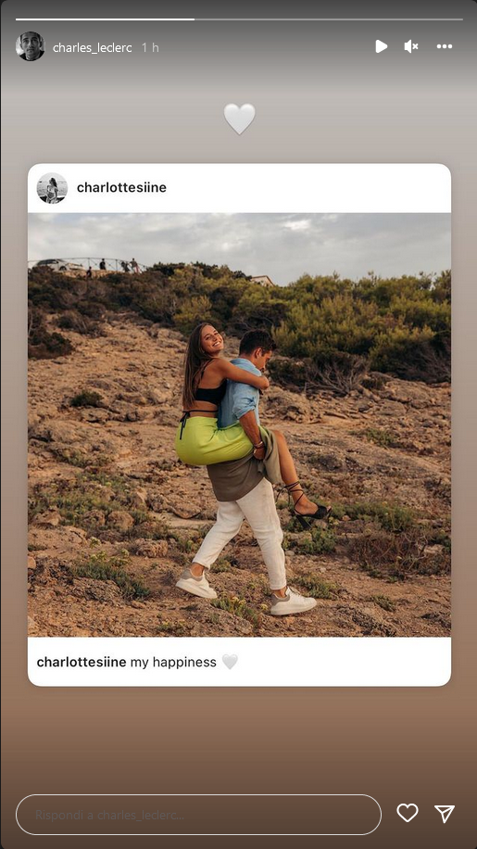Image resolution: width=477 pixels, height=849 pixels.
Task: Focus the "Rispondi a charles_leclerc" reply field
Action: pyautogui.click(x=198, y=815)
